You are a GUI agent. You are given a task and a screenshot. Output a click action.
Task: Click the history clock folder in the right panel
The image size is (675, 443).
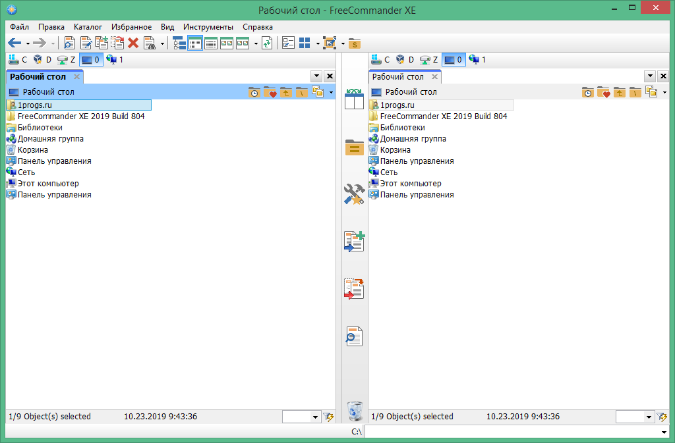pos(587,92)
